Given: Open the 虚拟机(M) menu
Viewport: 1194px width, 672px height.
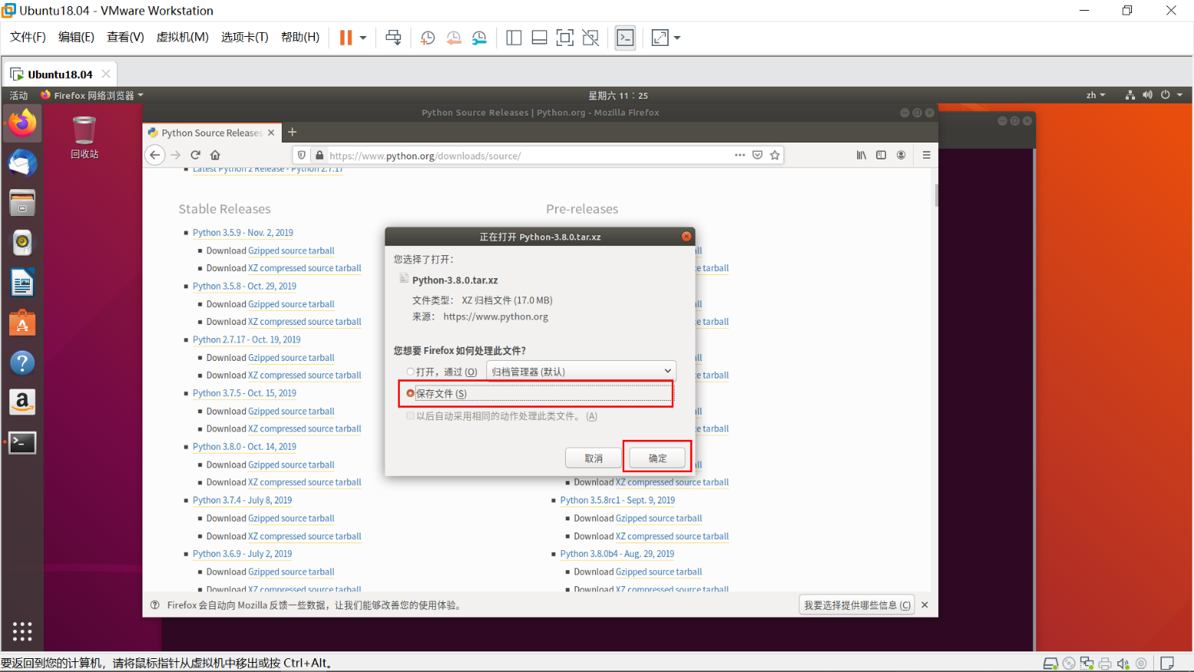Looking at the screenshot, I should (182, 38).
